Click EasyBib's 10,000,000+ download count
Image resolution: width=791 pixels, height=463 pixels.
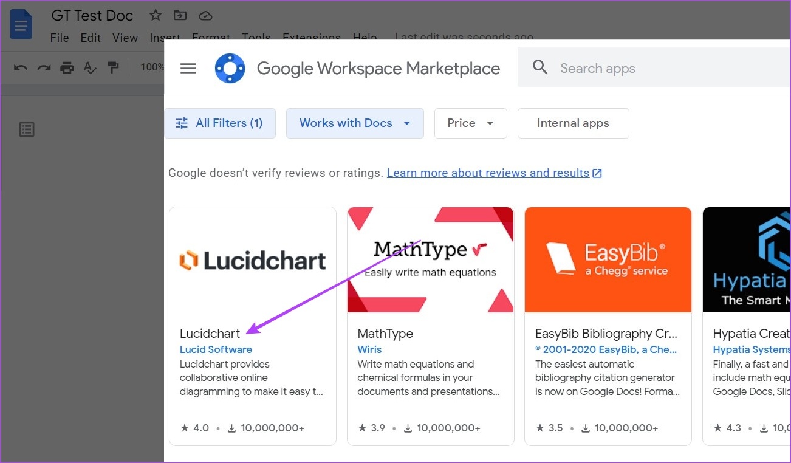coord(620,428)
